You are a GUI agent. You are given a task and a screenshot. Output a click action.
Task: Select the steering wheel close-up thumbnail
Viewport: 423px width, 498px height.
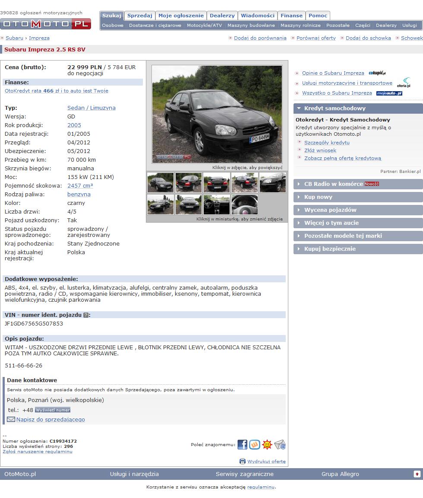point(244,204)
